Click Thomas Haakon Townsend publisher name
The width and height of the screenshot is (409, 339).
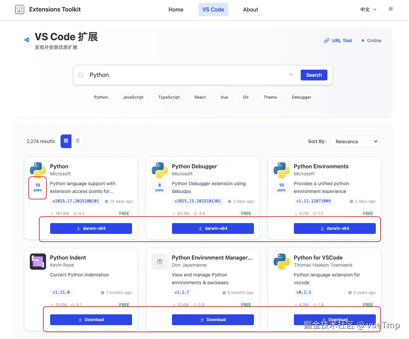pos(323,265)
